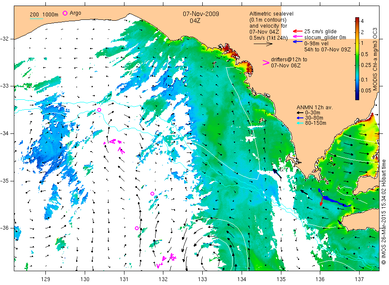Click the 'Altimetric sealevel' text
The height and width of the screenshot is (285, 389).
271,14
